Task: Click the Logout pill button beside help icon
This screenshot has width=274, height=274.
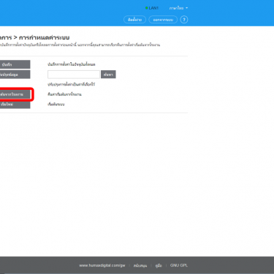Action: [163, 20]
